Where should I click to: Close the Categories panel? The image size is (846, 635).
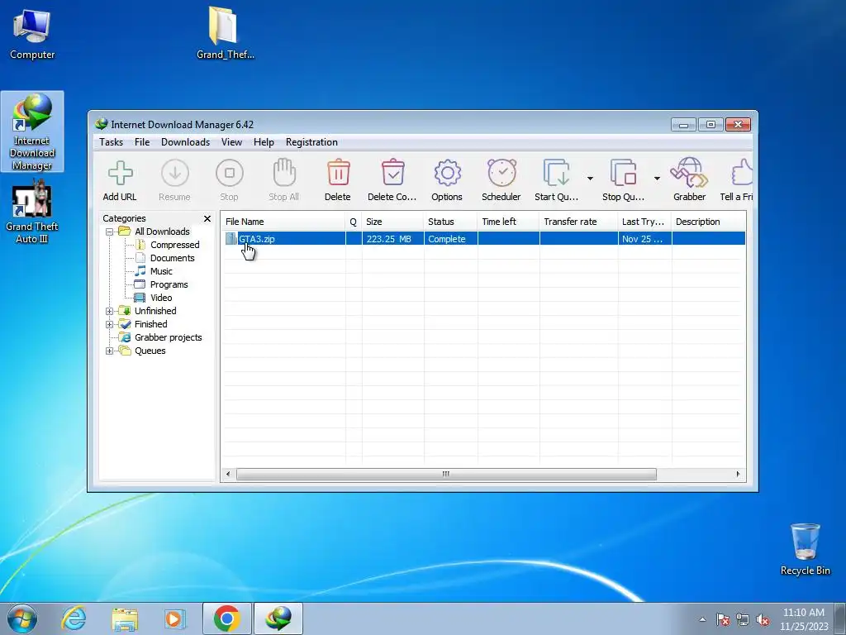[x=207, y=218]
